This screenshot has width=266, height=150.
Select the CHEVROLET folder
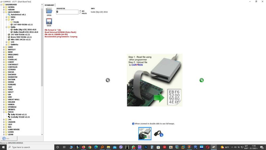click(13, 64)
